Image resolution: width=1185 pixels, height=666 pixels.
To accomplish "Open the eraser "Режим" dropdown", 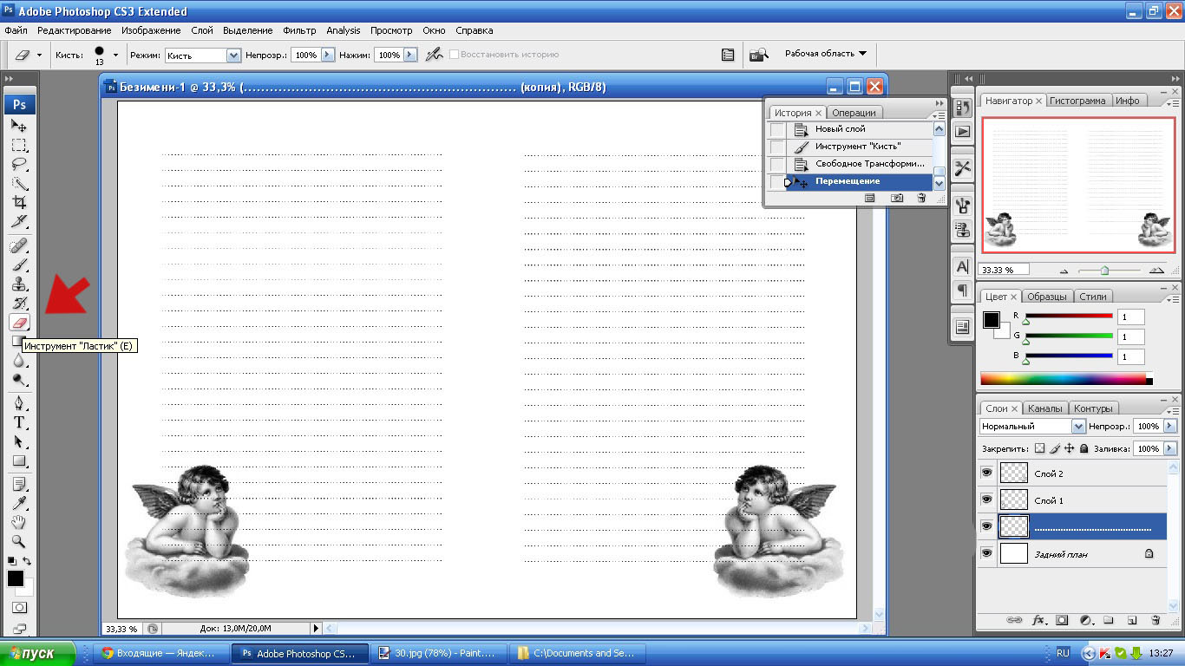I will (233, 55).
